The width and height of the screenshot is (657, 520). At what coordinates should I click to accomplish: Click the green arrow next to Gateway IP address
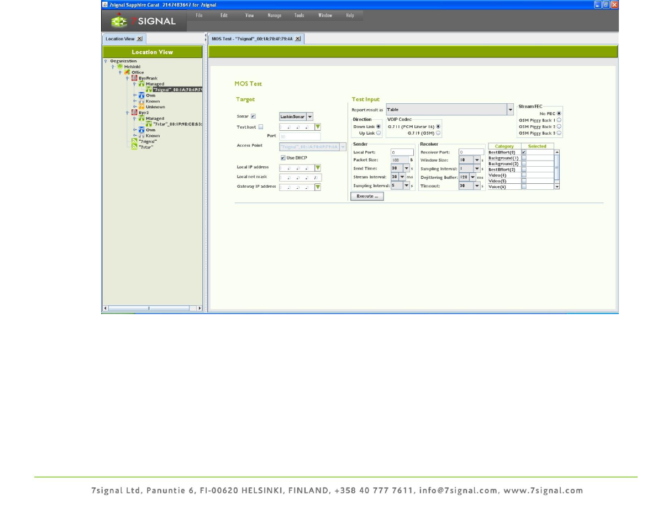point(318,187)
